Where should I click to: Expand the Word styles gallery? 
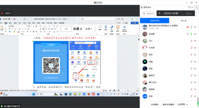(95, 31)
